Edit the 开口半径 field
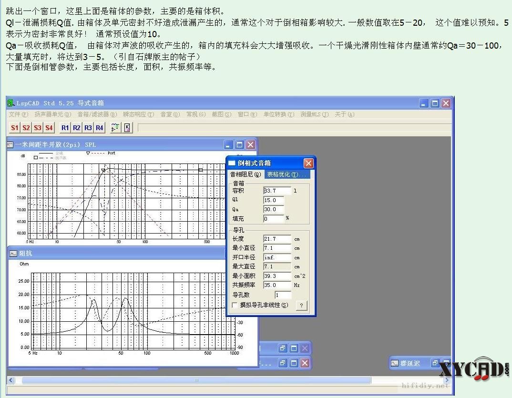Viewport: 512px width, 398px height. 277,257
